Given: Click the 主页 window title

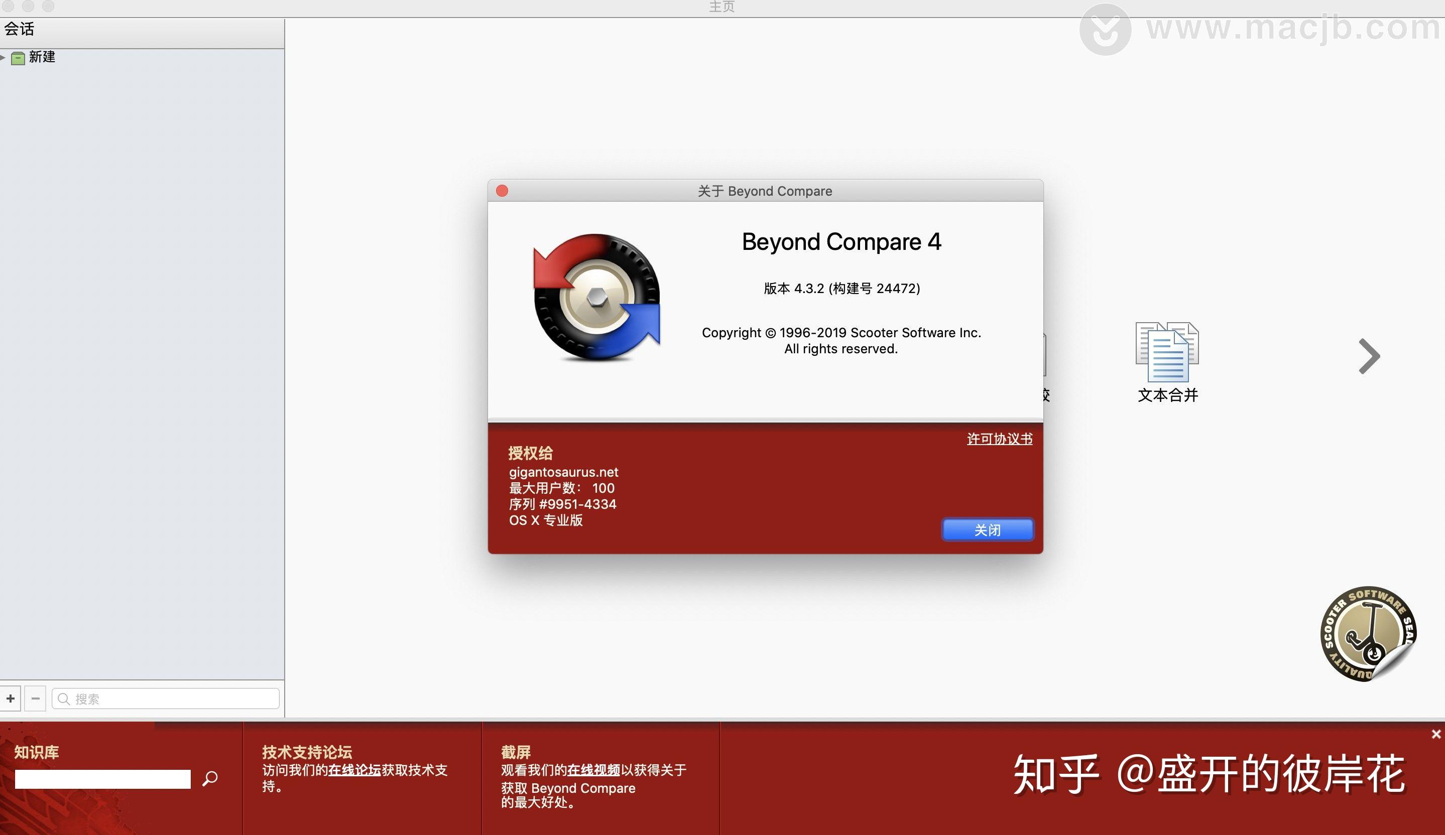Looking at the screenshot, I should tap(722, 7).
